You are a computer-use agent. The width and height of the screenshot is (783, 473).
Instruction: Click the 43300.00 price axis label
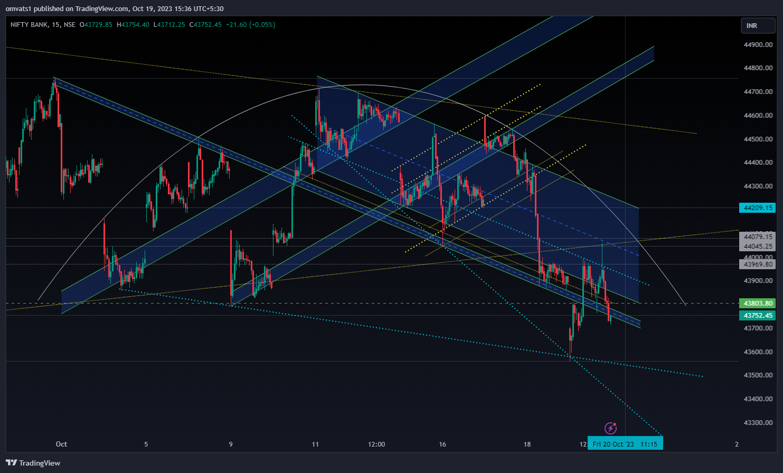pos(758,423)
